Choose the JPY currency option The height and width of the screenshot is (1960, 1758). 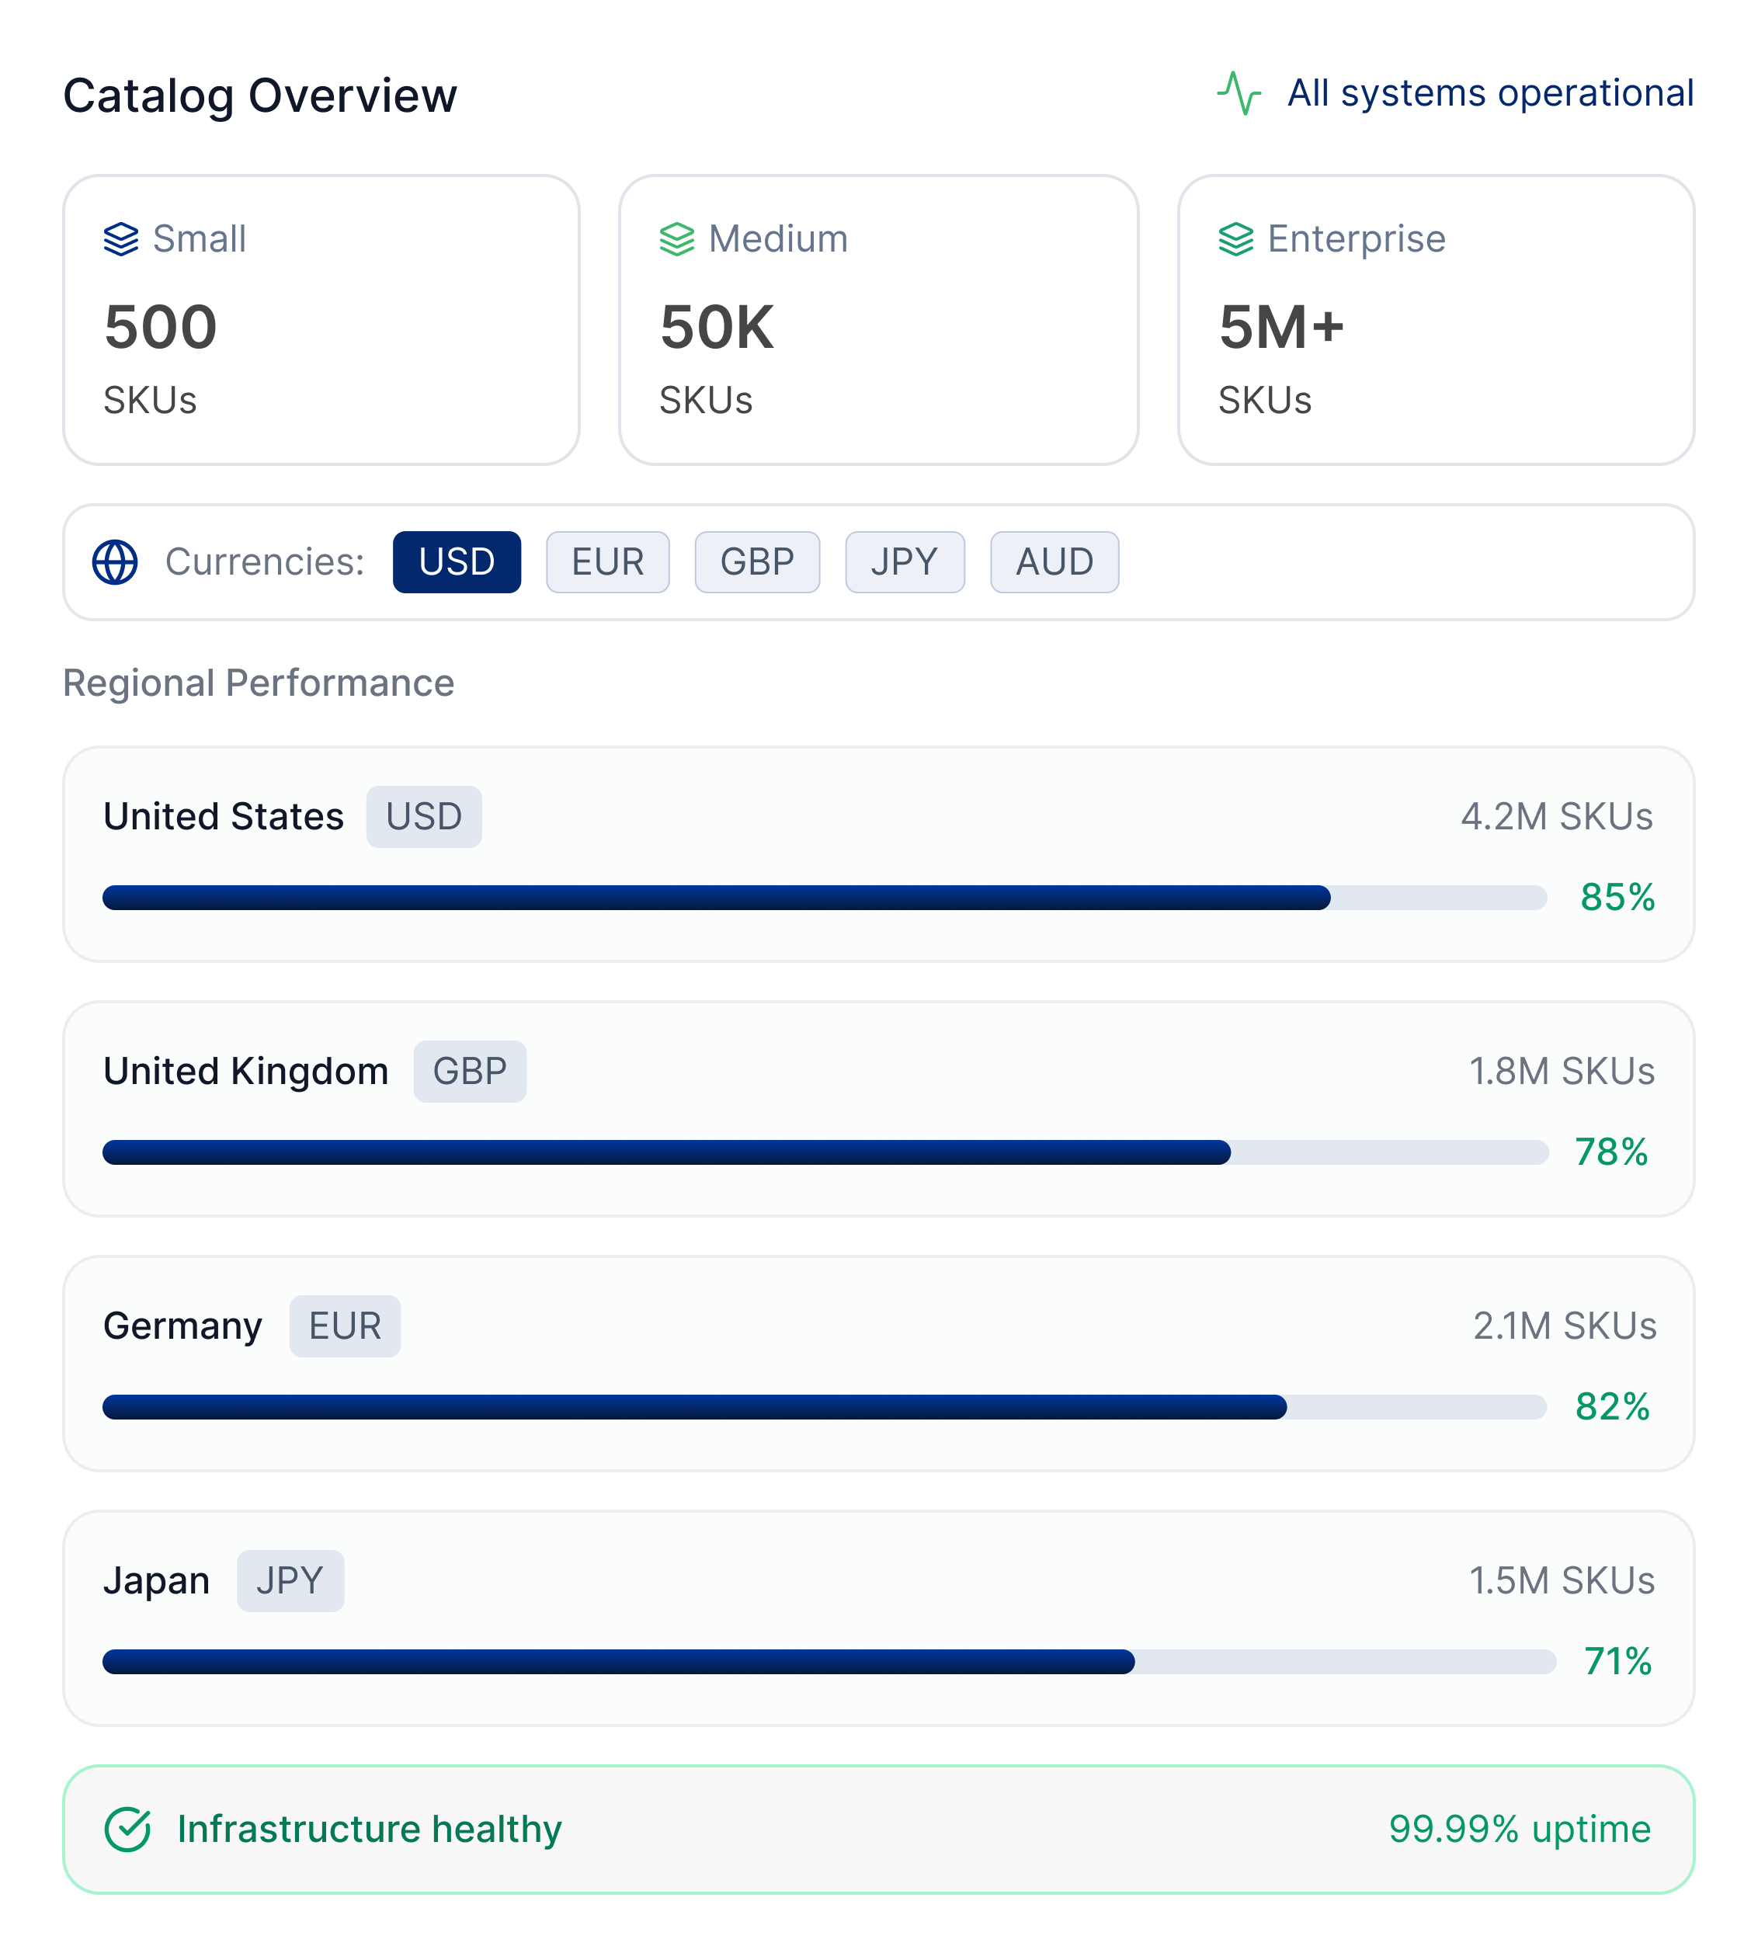(904, 562)
